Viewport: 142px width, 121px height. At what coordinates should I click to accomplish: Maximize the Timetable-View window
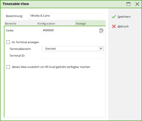point(128,4)
